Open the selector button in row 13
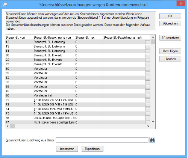Image resolution: width=188 pixels, height=158 pixels. 147,47
